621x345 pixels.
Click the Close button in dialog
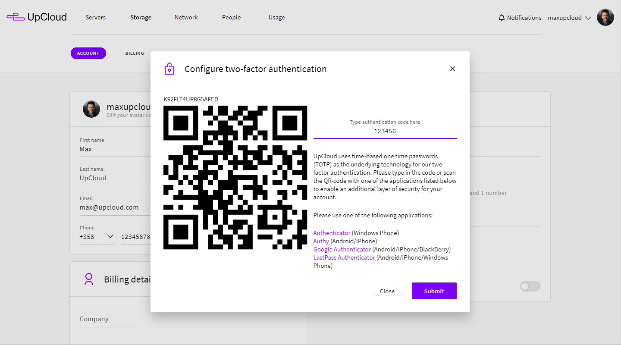(x=387, y=291)
